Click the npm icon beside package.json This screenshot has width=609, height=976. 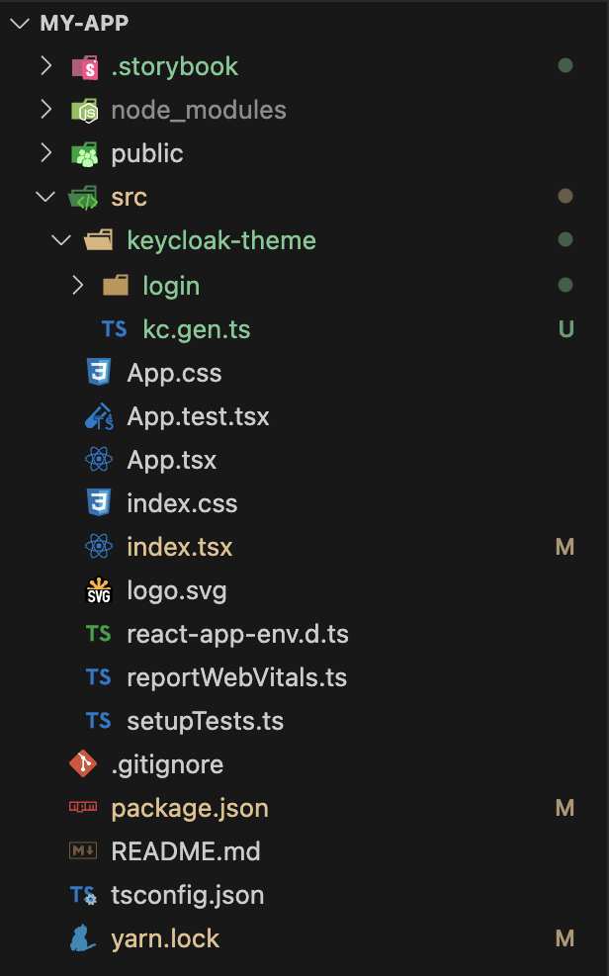tap(83, 808)
